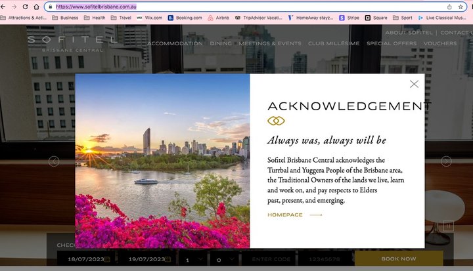Bookmark this page with the star icon
This screenshot has width=473, height=271.
(461, 7)
